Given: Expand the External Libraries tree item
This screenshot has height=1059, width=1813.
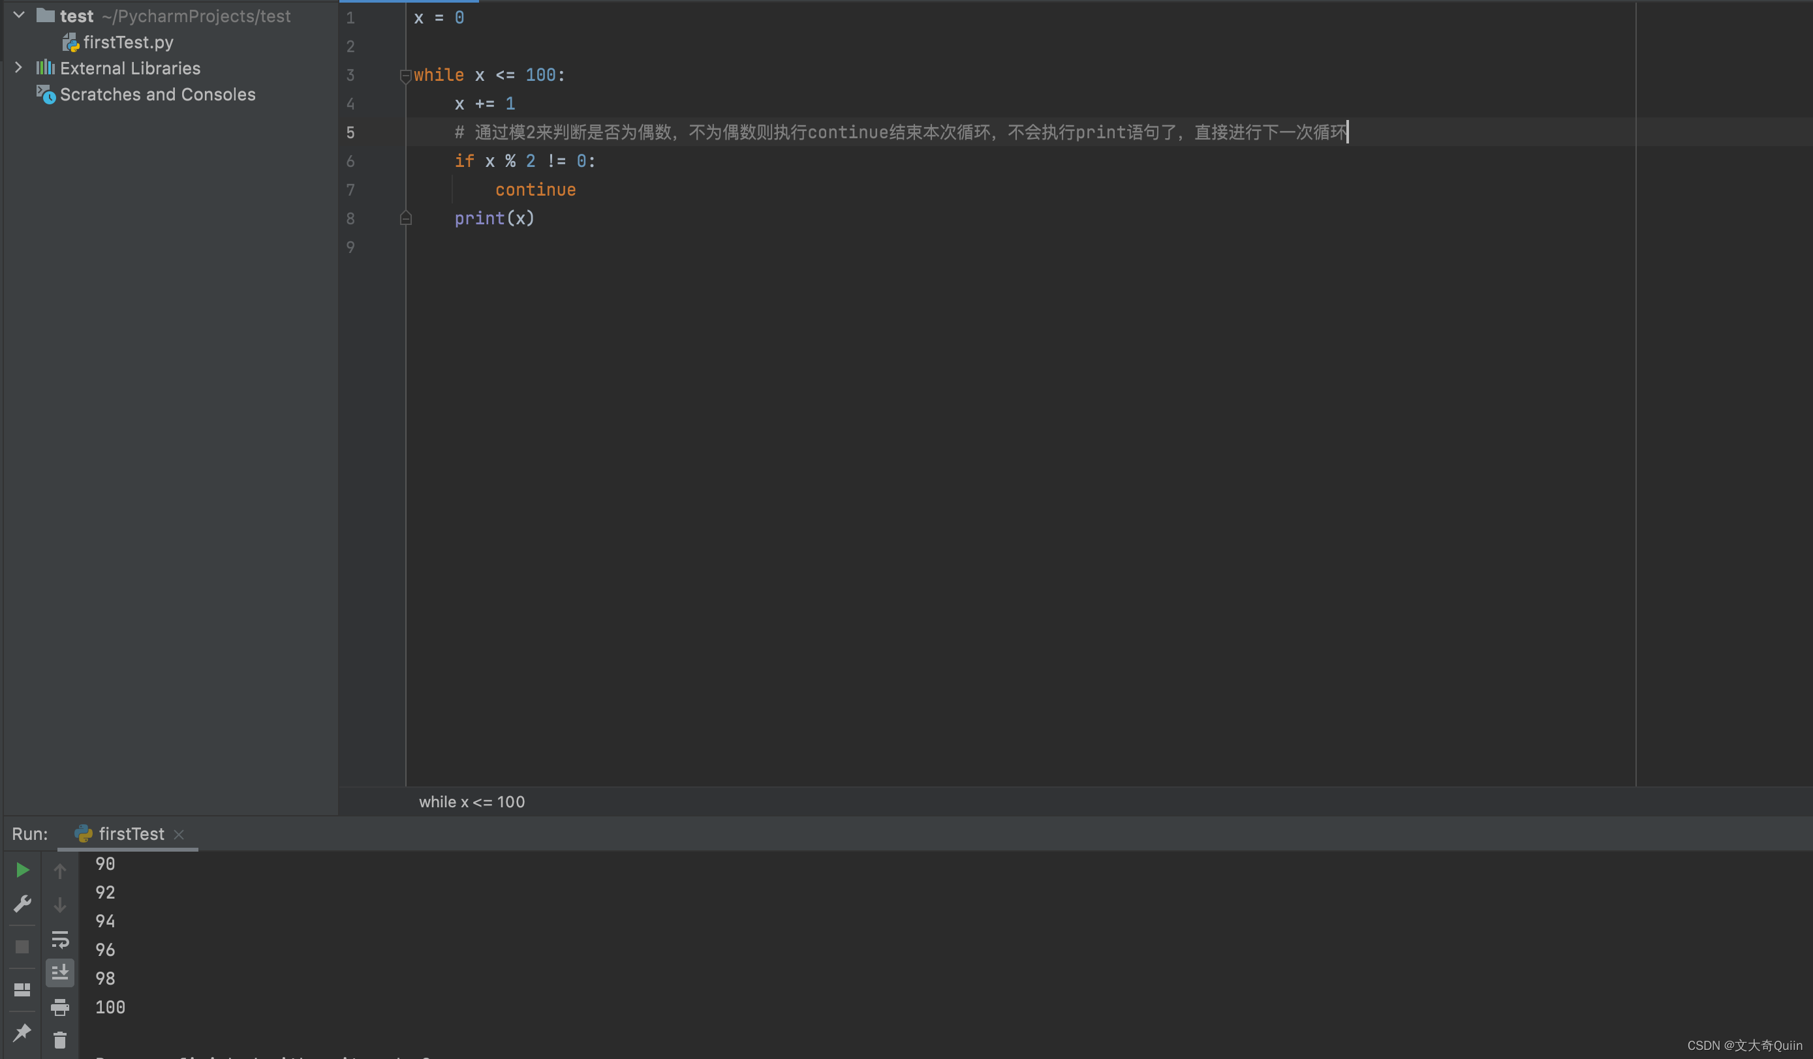Looking at the screenshot, I should click(x=16, y=67).
